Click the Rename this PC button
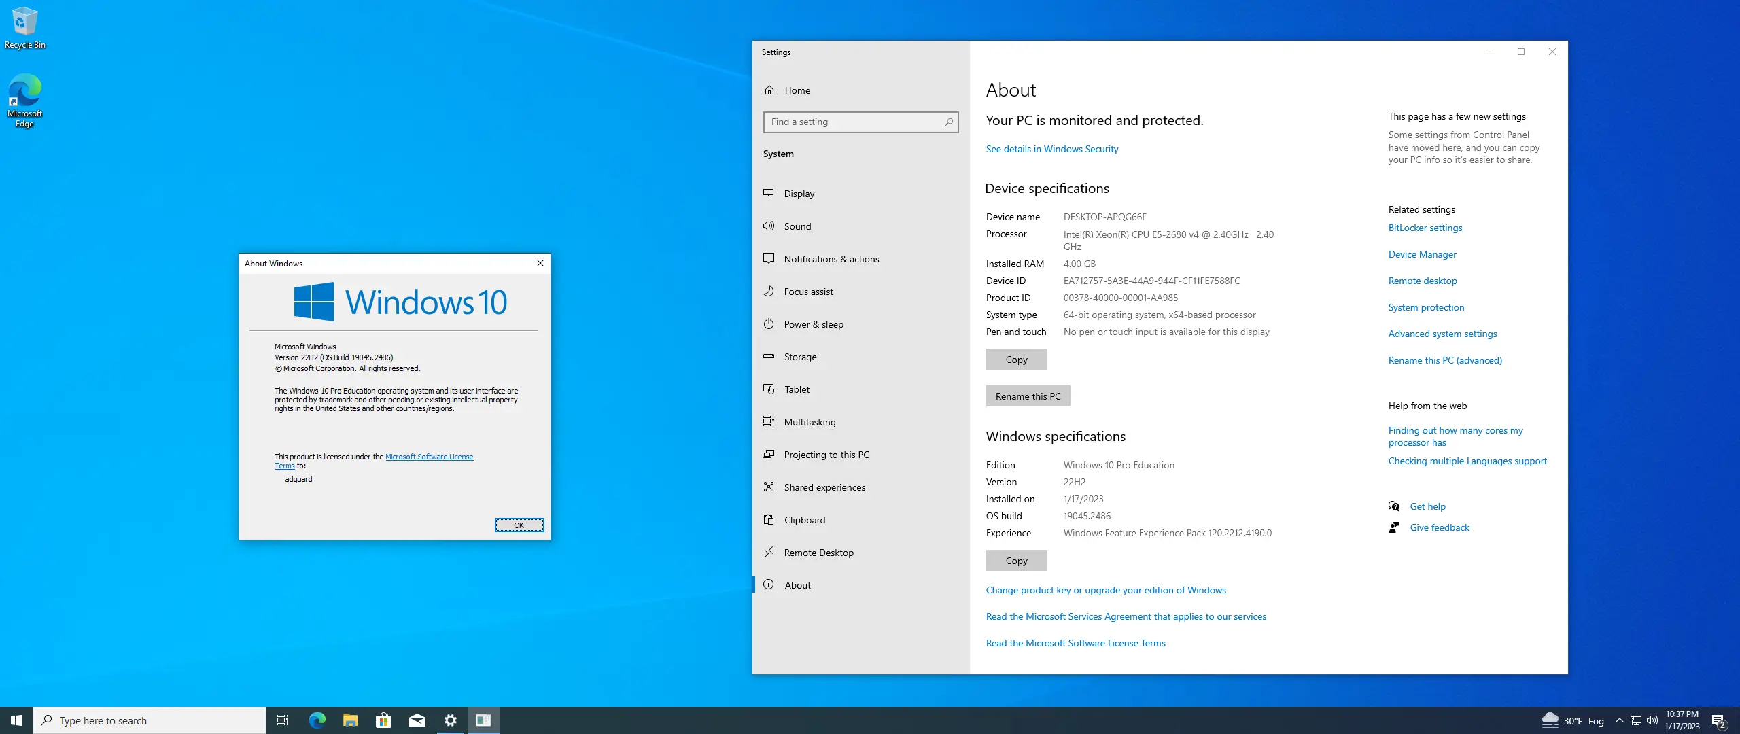Viewport: 1740px width, 734px height. (x=1028, y=396)
